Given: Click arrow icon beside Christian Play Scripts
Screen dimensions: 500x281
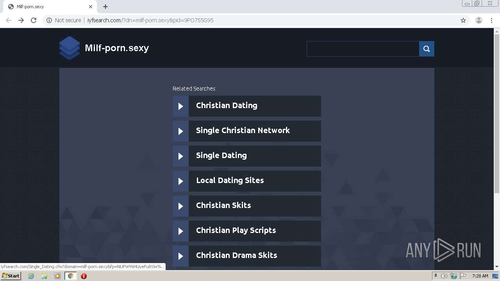Looking at the screenshot, I should click(x=180, y=231).
